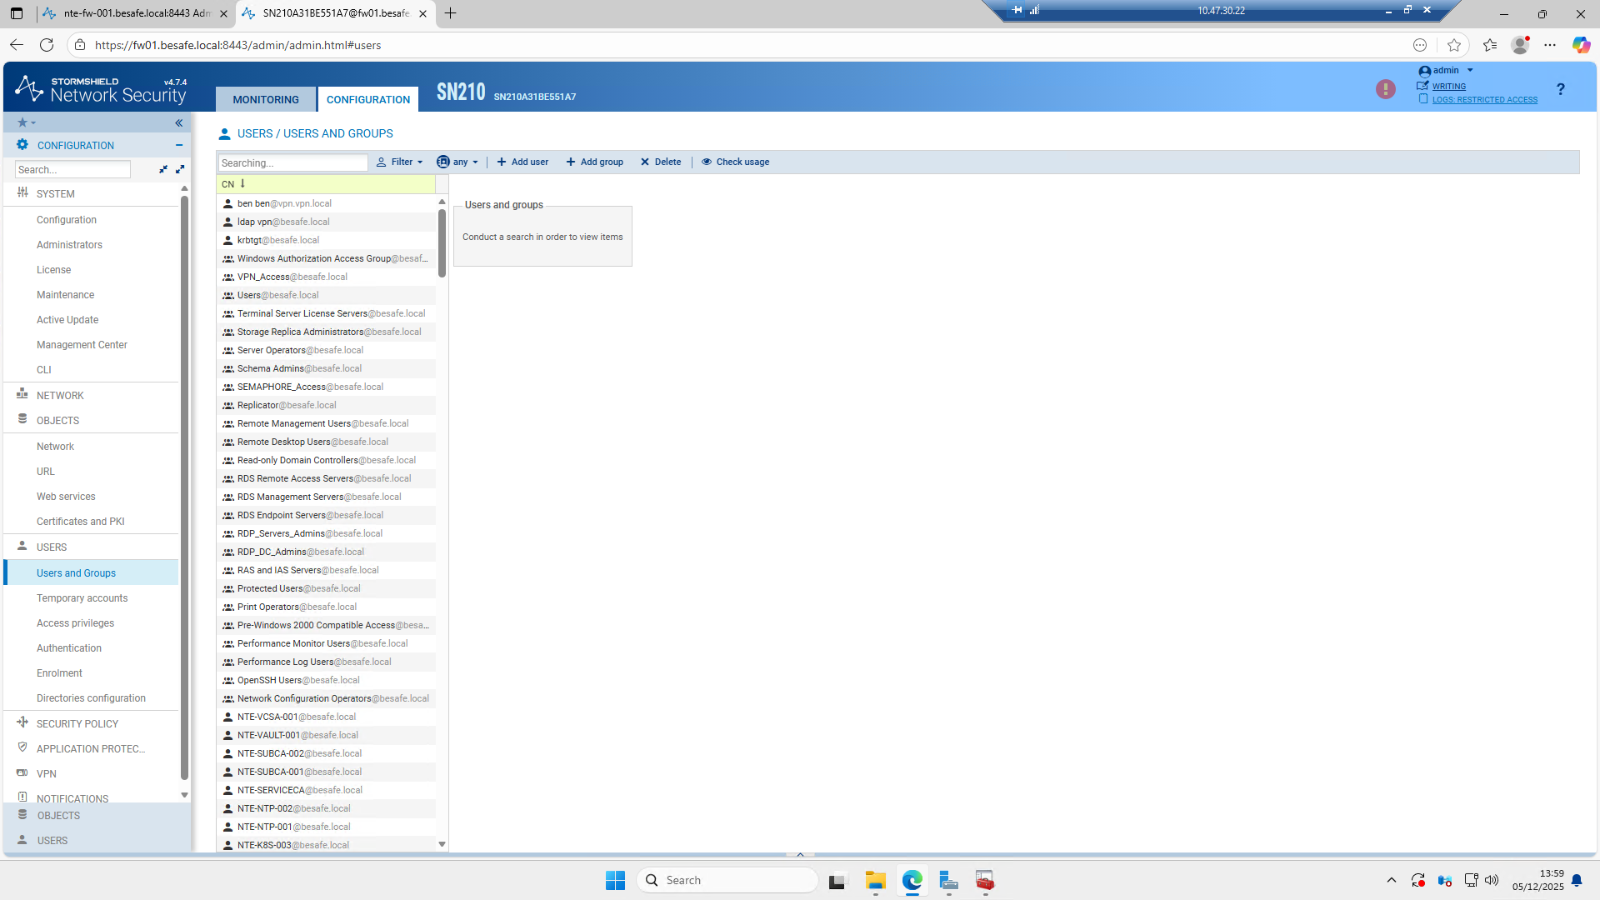This screenshot has width=1600, height=900.
Task: Click sidebar Search... input field
Action: pos(72,170)
